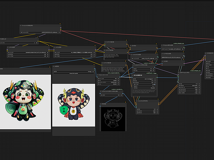
Task: Click previous arrow on Checkpoint model name row
Action: pos(21,32)
